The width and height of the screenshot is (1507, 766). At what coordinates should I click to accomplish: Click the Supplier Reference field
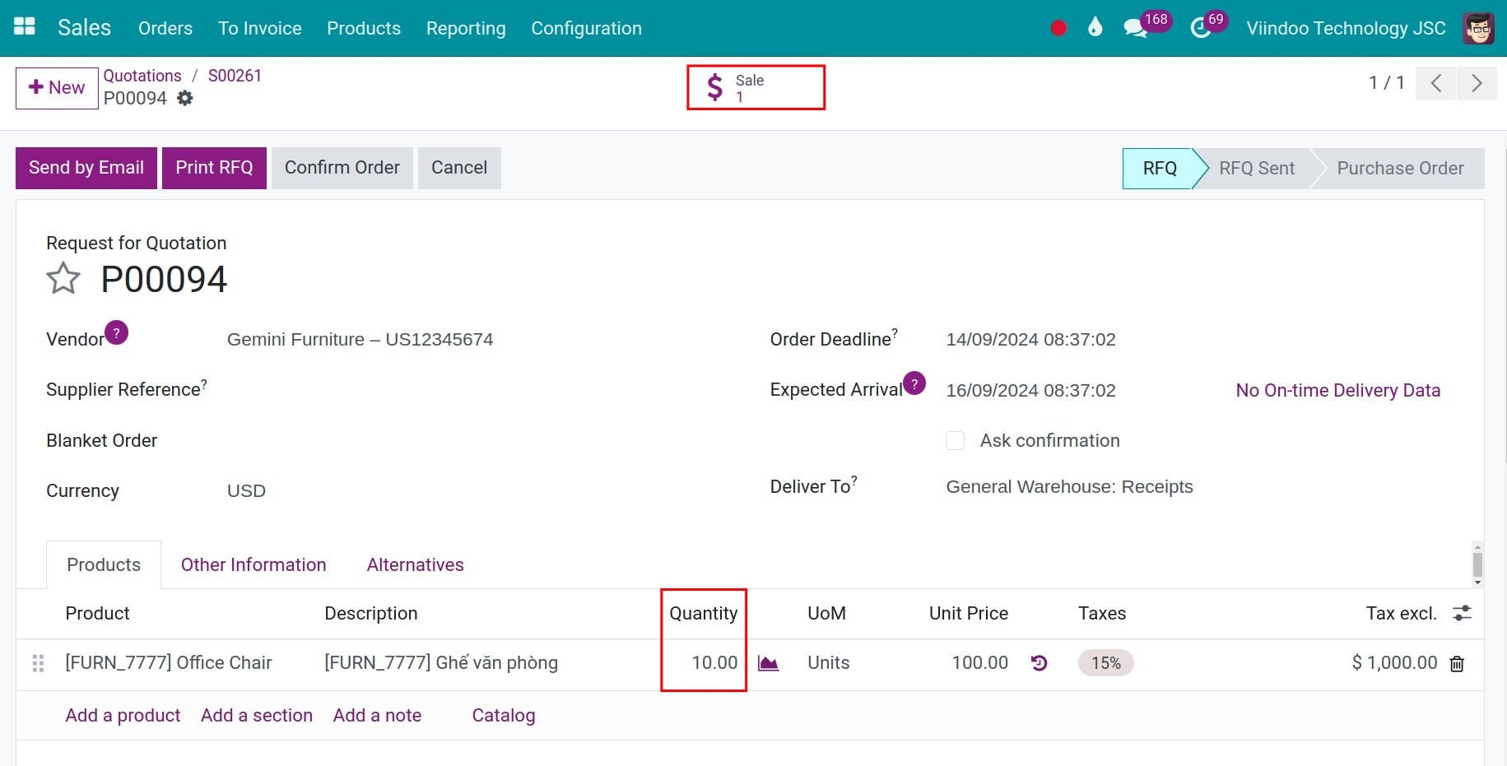472,390
